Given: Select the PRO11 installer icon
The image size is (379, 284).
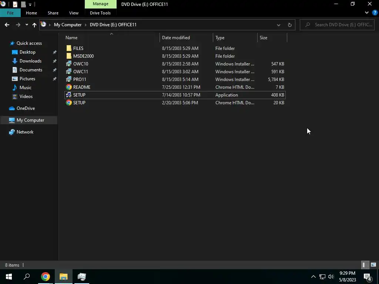Looking at the screenshot, I should 69,79.
